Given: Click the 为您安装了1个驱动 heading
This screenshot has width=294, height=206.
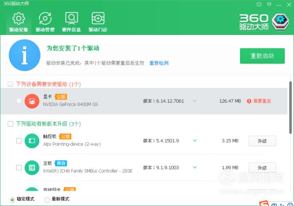Looking at the screenshot, I should (x=73, y=48).
